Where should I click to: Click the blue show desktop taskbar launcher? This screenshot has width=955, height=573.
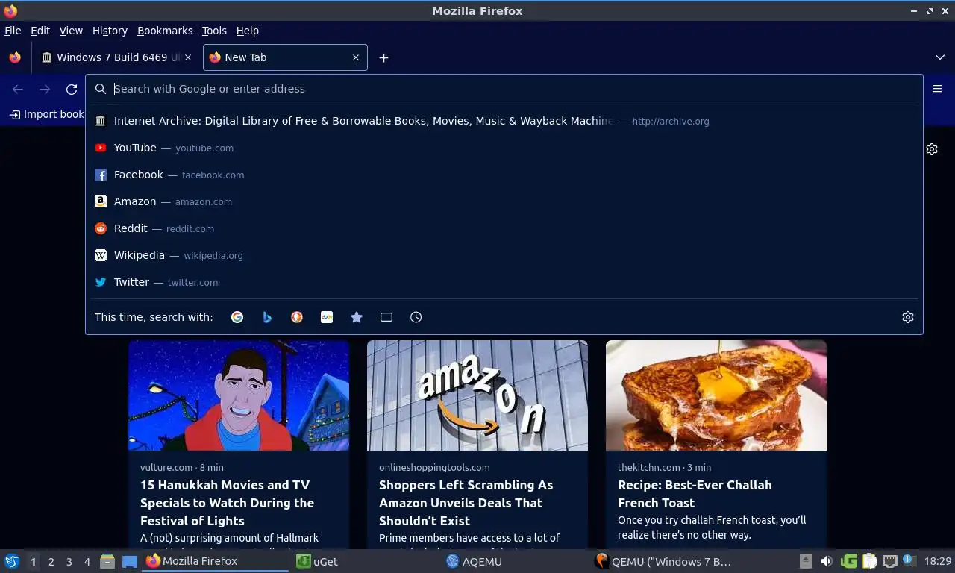[130, 561]
